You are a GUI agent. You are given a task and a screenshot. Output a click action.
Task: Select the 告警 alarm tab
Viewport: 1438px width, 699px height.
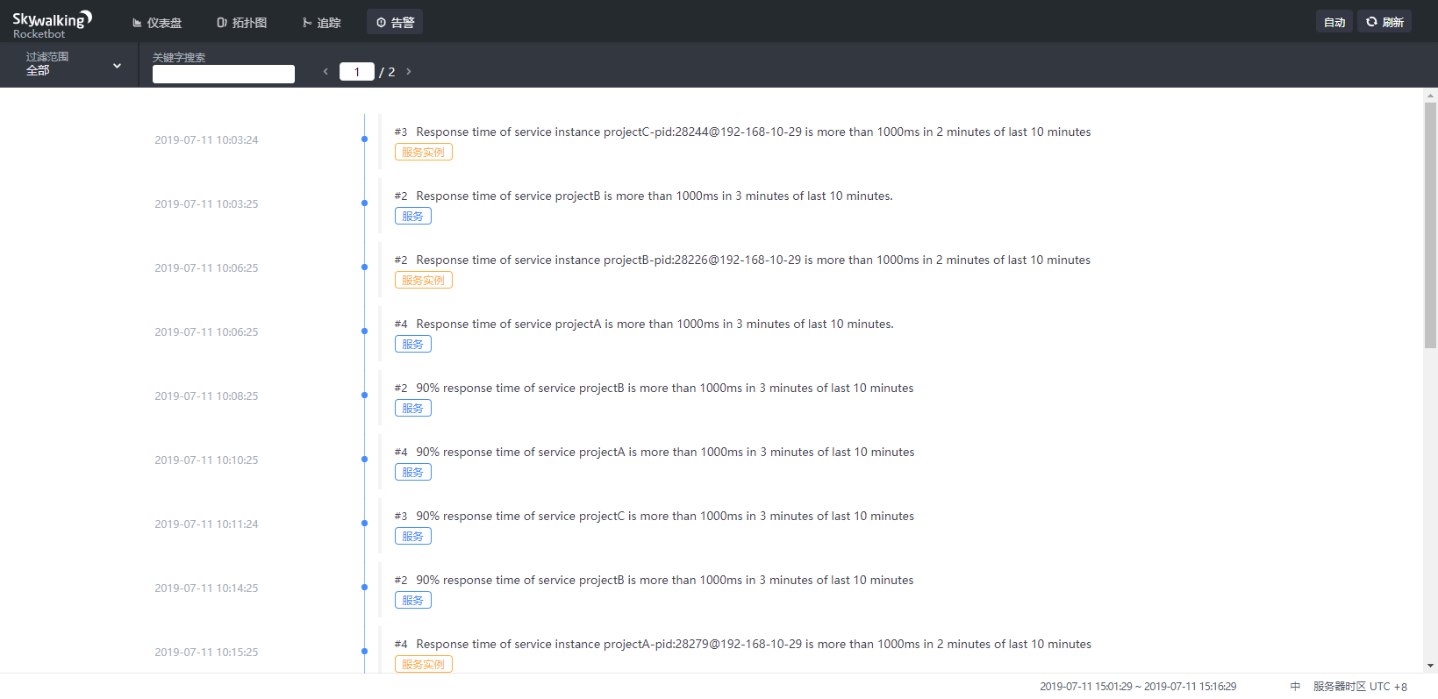(395, 23)
